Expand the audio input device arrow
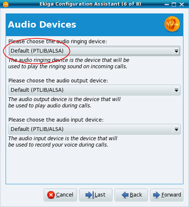Screen dimensions: 189x207 point(176,129)
